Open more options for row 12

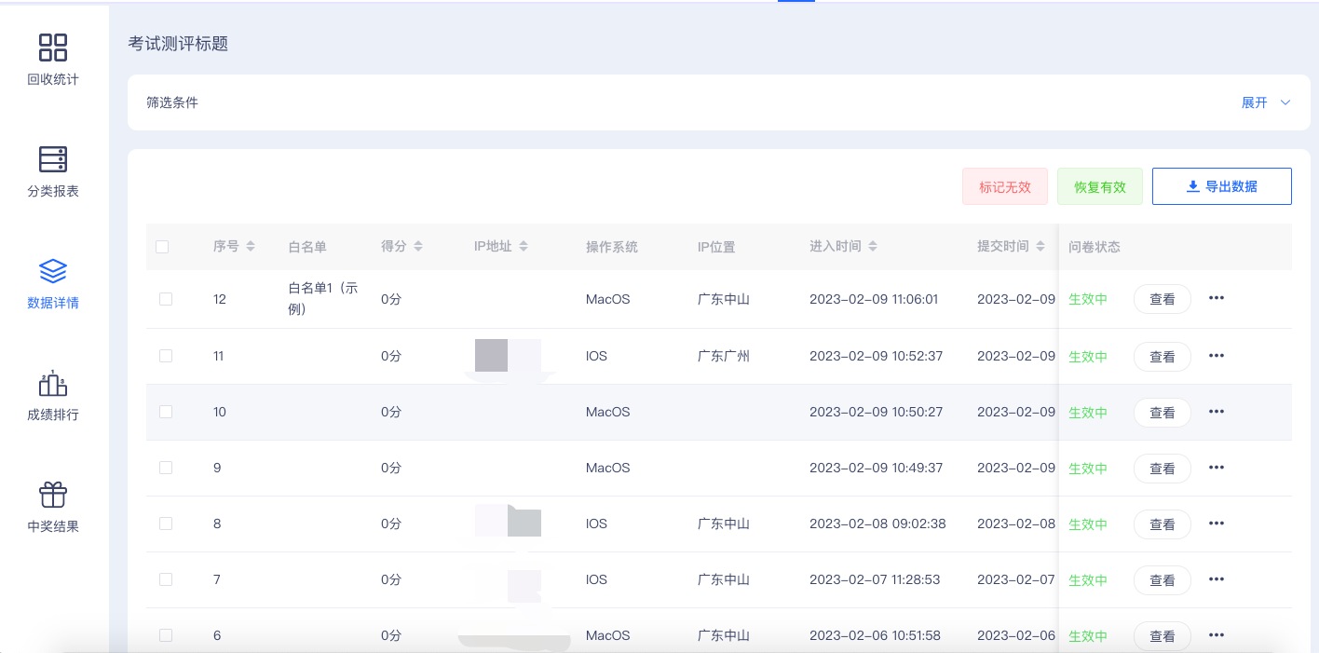(1217, 298)
